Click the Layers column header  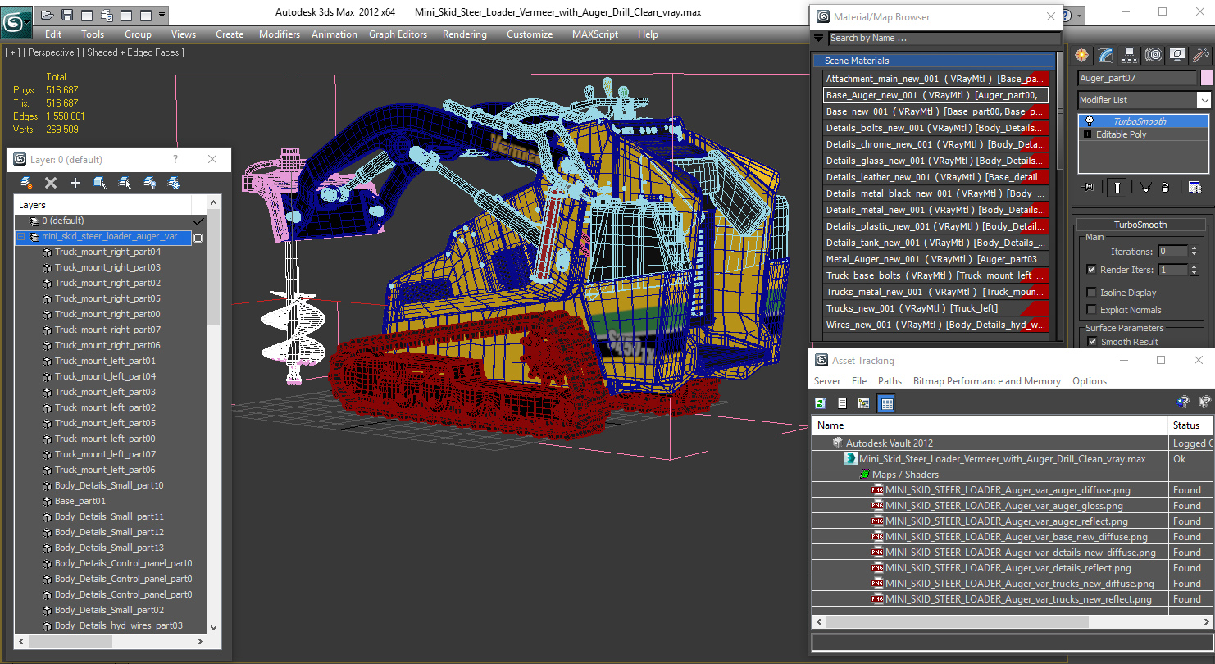pos(103,205)
